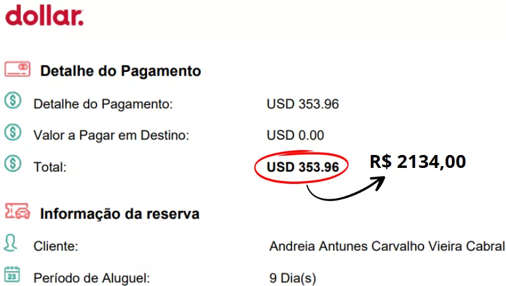Click the Detalhe do Pagamento USD 353.96 value
Screen dimensions: 506x286
tap(302, 105)
